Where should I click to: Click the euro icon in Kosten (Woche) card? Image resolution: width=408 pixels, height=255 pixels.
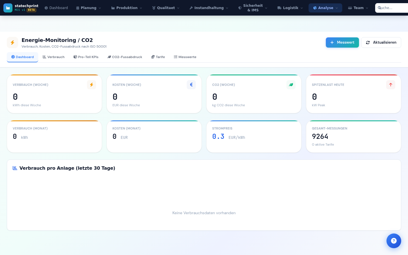191,85
